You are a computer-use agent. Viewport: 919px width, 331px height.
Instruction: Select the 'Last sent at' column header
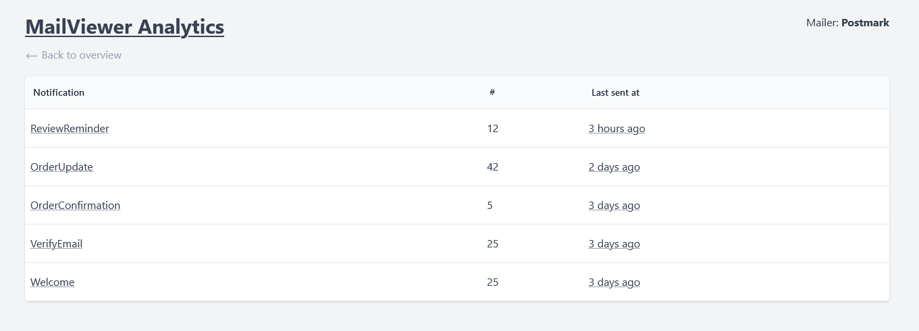click(x=615, y=92)
